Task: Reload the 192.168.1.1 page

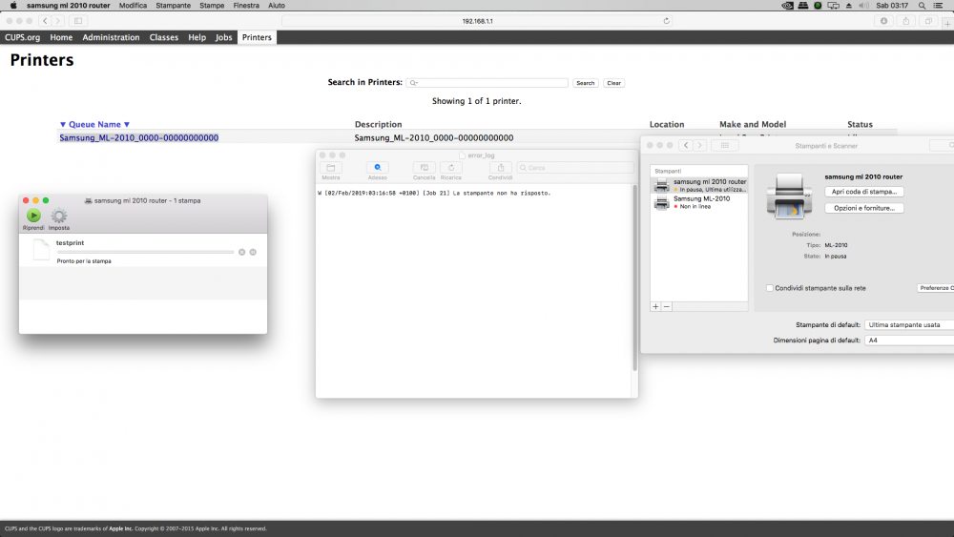Action: [x=666, y=21]
